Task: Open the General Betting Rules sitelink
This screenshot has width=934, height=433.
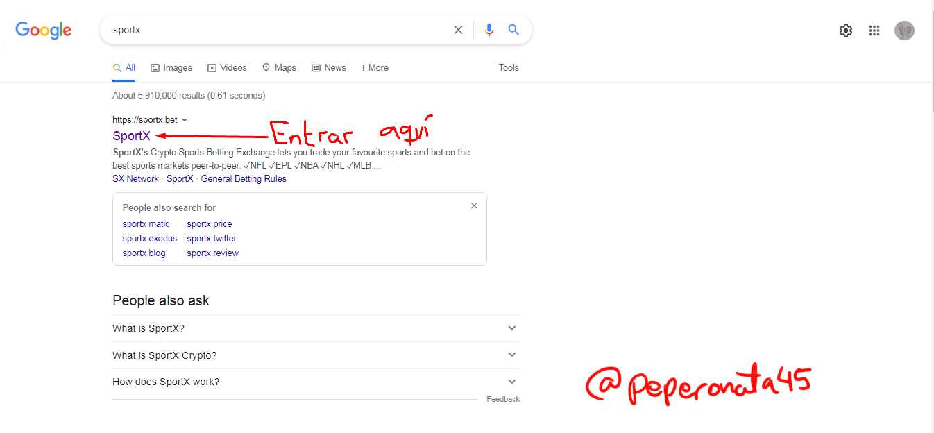Action: (244, 179)
